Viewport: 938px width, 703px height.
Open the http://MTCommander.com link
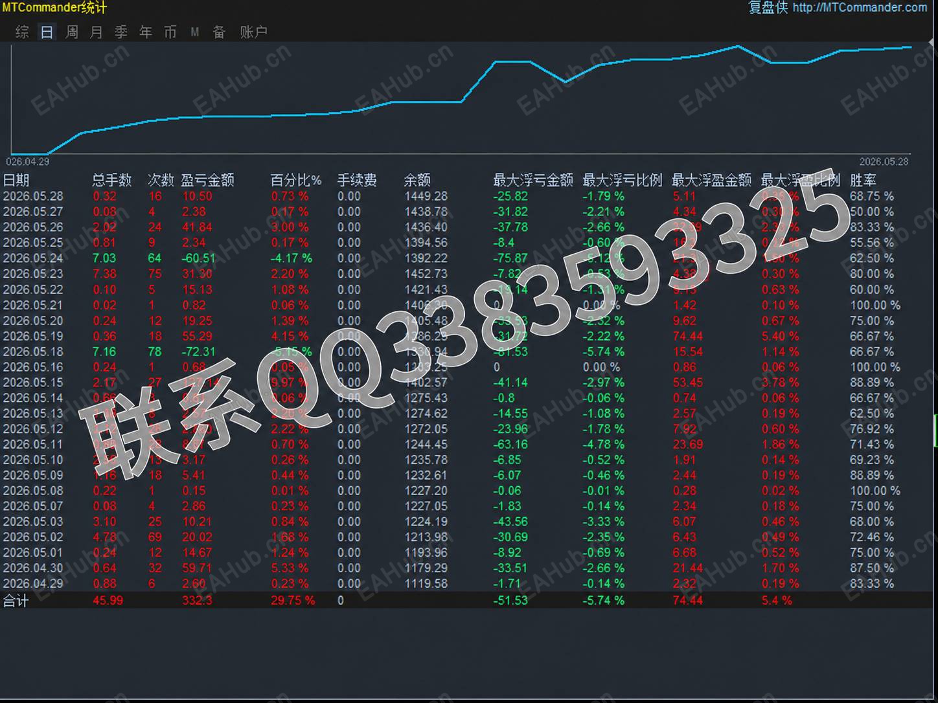coord(860,7)
